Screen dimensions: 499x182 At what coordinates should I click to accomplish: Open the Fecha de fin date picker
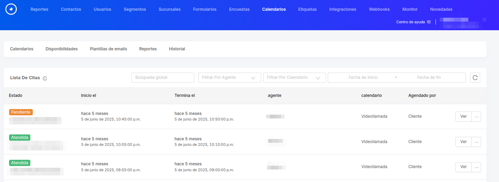click(429, 77)
